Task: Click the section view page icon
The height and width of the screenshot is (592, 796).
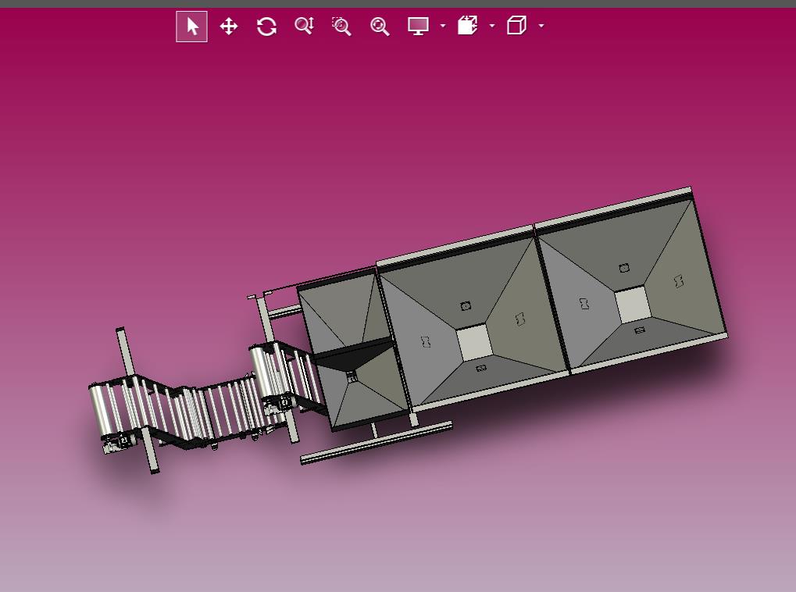Action: tap(468, 25)
